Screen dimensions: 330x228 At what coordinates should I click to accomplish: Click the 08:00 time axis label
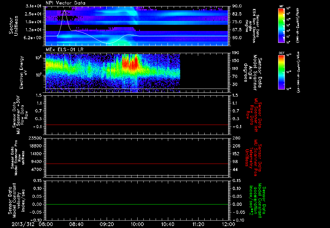pos(46,224)
